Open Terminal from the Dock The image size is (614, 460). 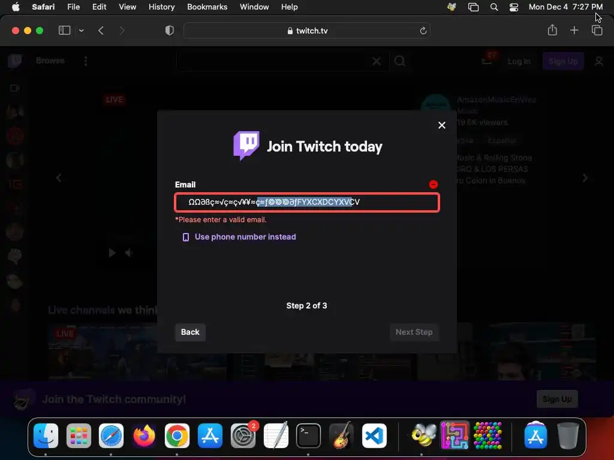click(x=308, y=435)
